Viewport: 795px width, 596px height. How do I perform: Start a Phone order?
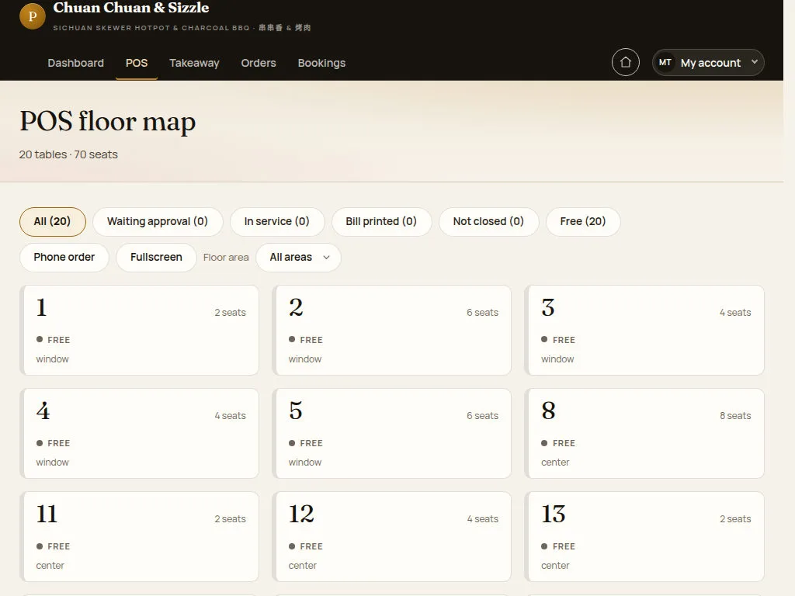(x=64, y=258)
